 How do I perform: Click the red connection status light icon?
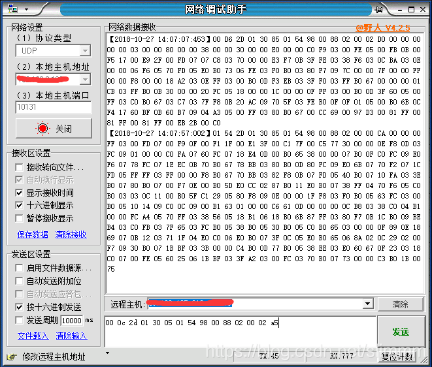pos(42,128)
